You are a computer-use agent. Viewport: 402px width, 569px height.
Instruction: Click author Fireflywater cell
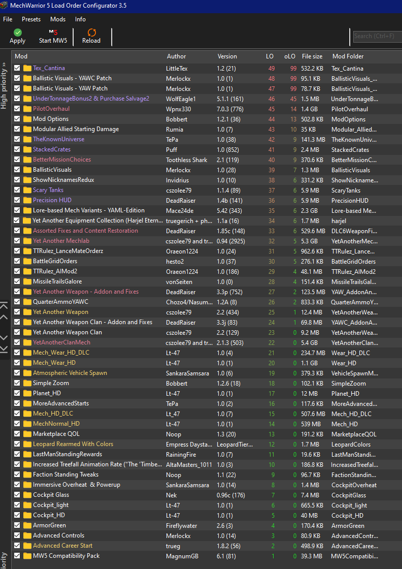point(182,525)
